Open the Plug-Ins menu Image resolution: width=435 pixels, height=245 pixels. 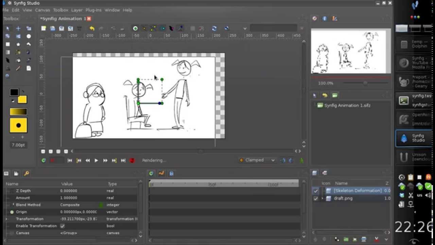93,10
